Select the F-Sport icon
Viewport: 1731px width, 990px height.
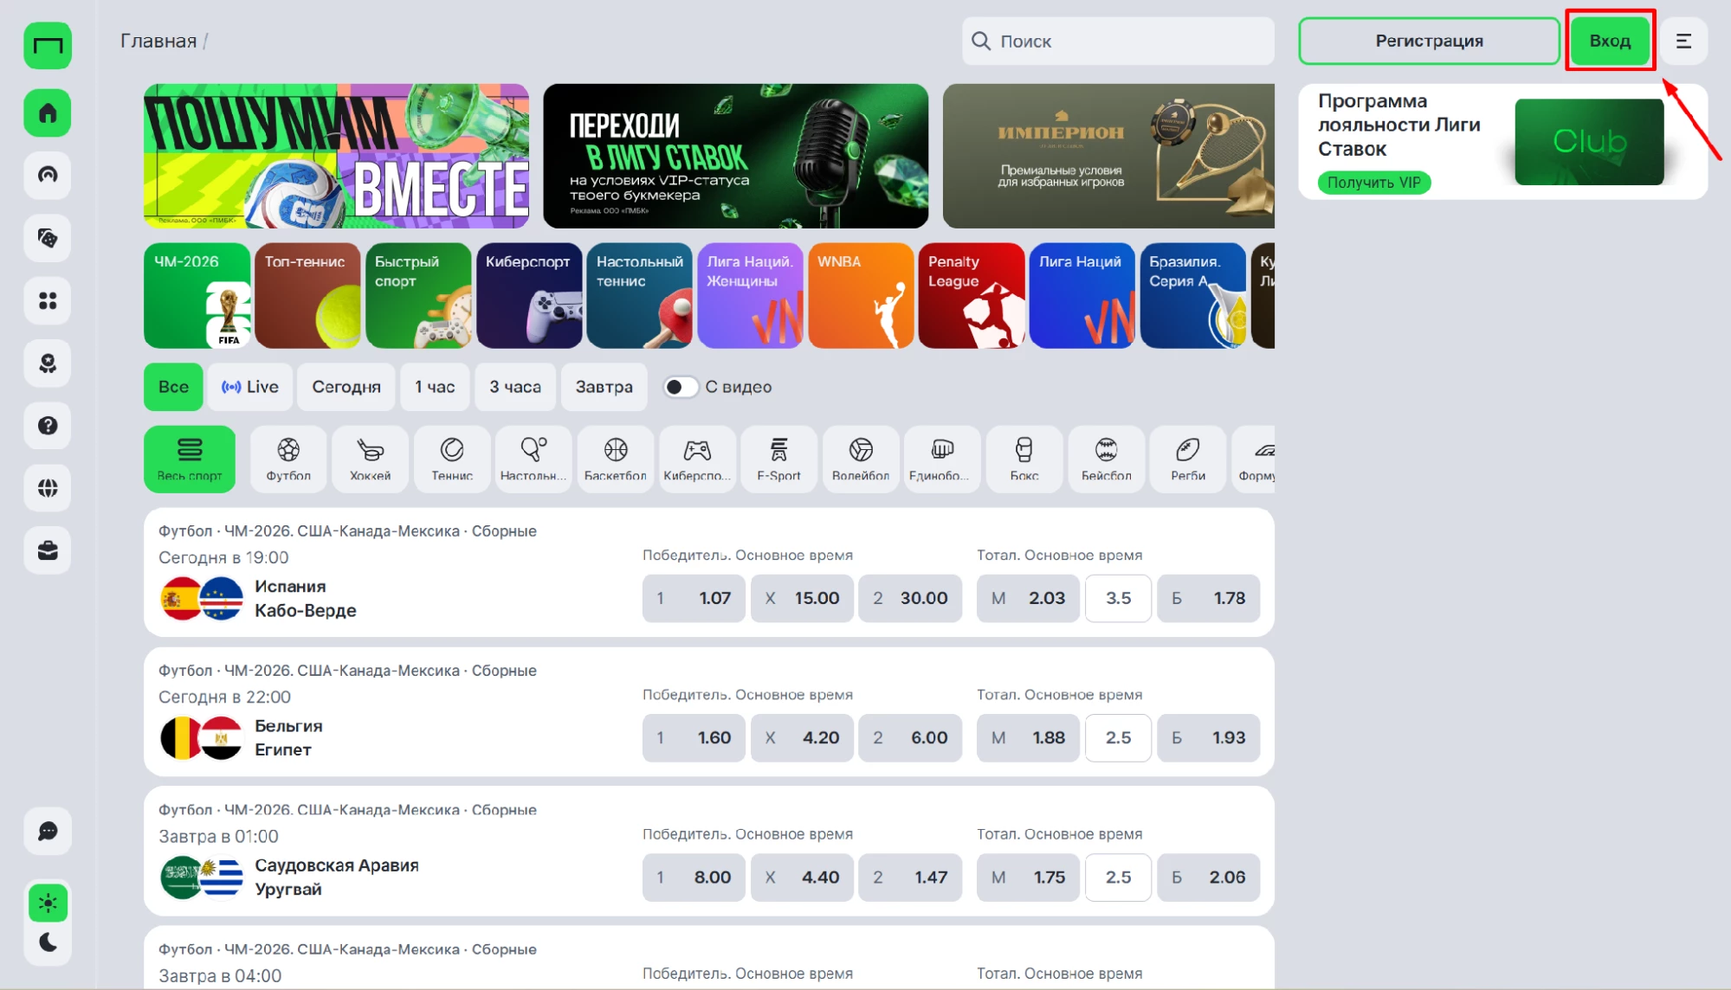click(779, 459)
